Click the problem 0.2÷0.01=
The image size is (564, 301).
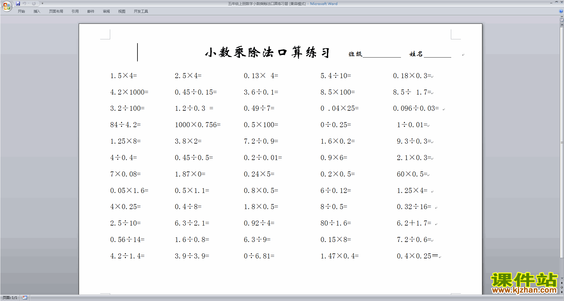(x=263, y=158)
